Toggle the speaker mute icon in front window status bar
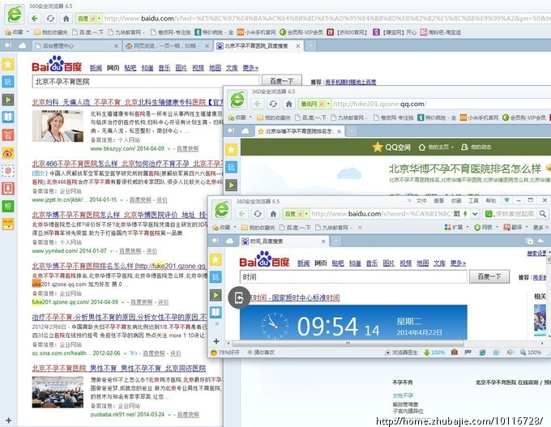This screenshot has height=427, width=551. click(510, 352)
